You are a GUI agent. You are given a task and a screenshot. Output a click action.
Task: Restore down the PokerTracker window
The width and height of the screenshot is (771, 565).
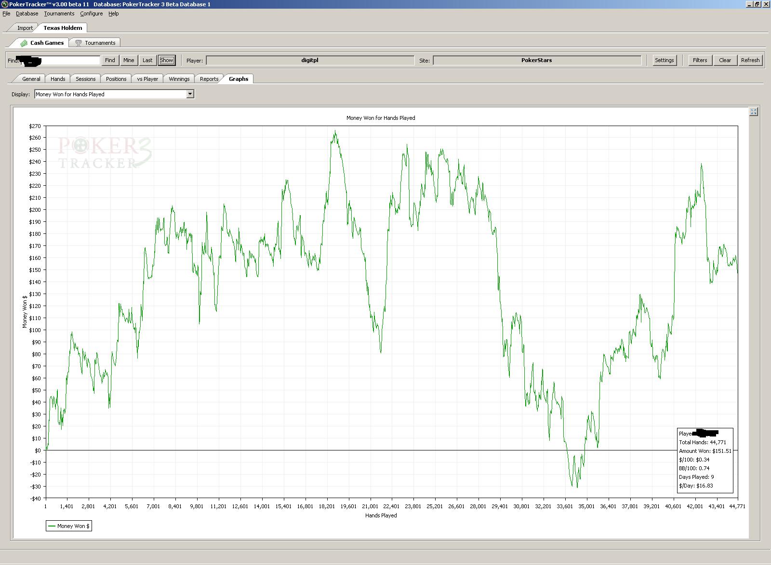[x=757, y=4]
